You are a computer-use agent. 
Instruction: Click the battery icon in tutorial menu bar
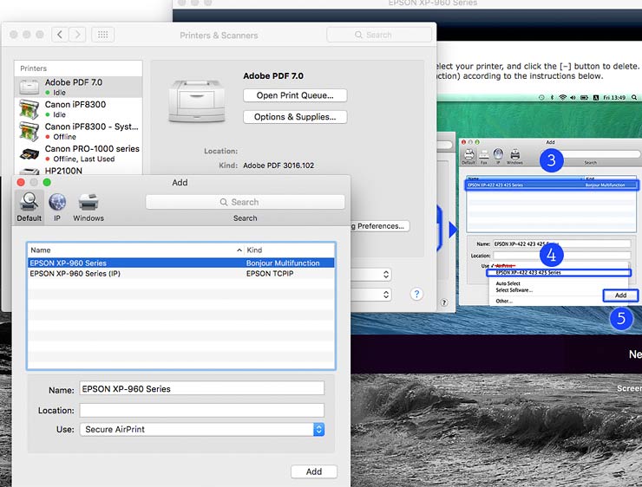pos(584,97)
